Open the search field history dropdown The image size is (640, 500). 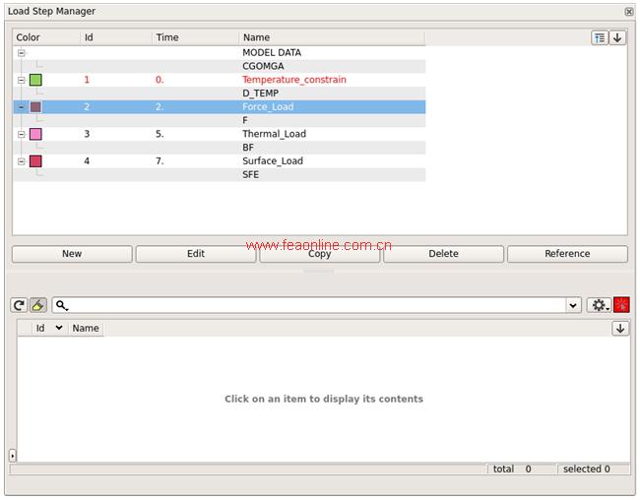[574, 306]
